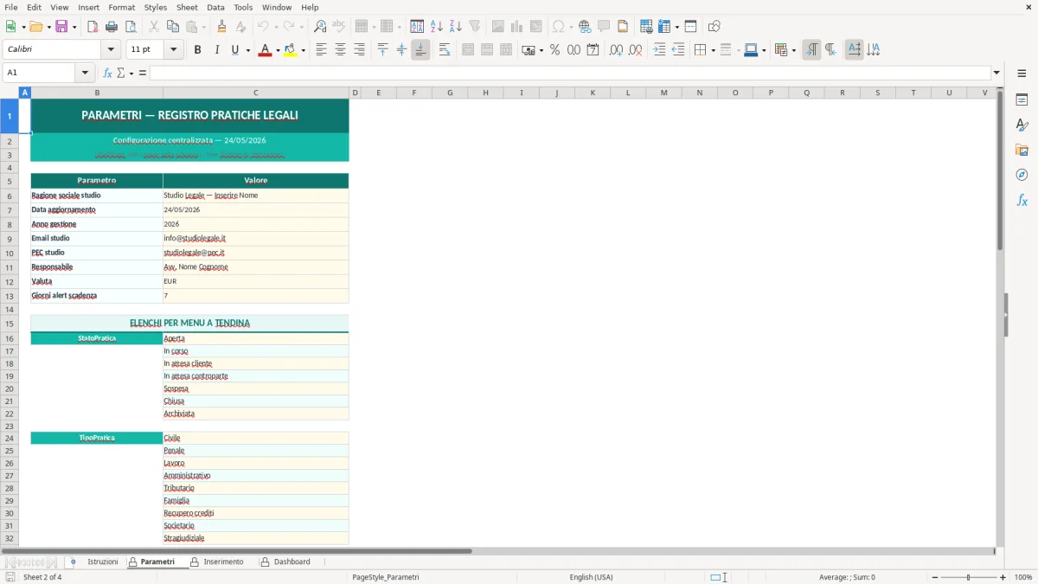Toggle Freeze Rows and Columns

[x=664, y=27]
